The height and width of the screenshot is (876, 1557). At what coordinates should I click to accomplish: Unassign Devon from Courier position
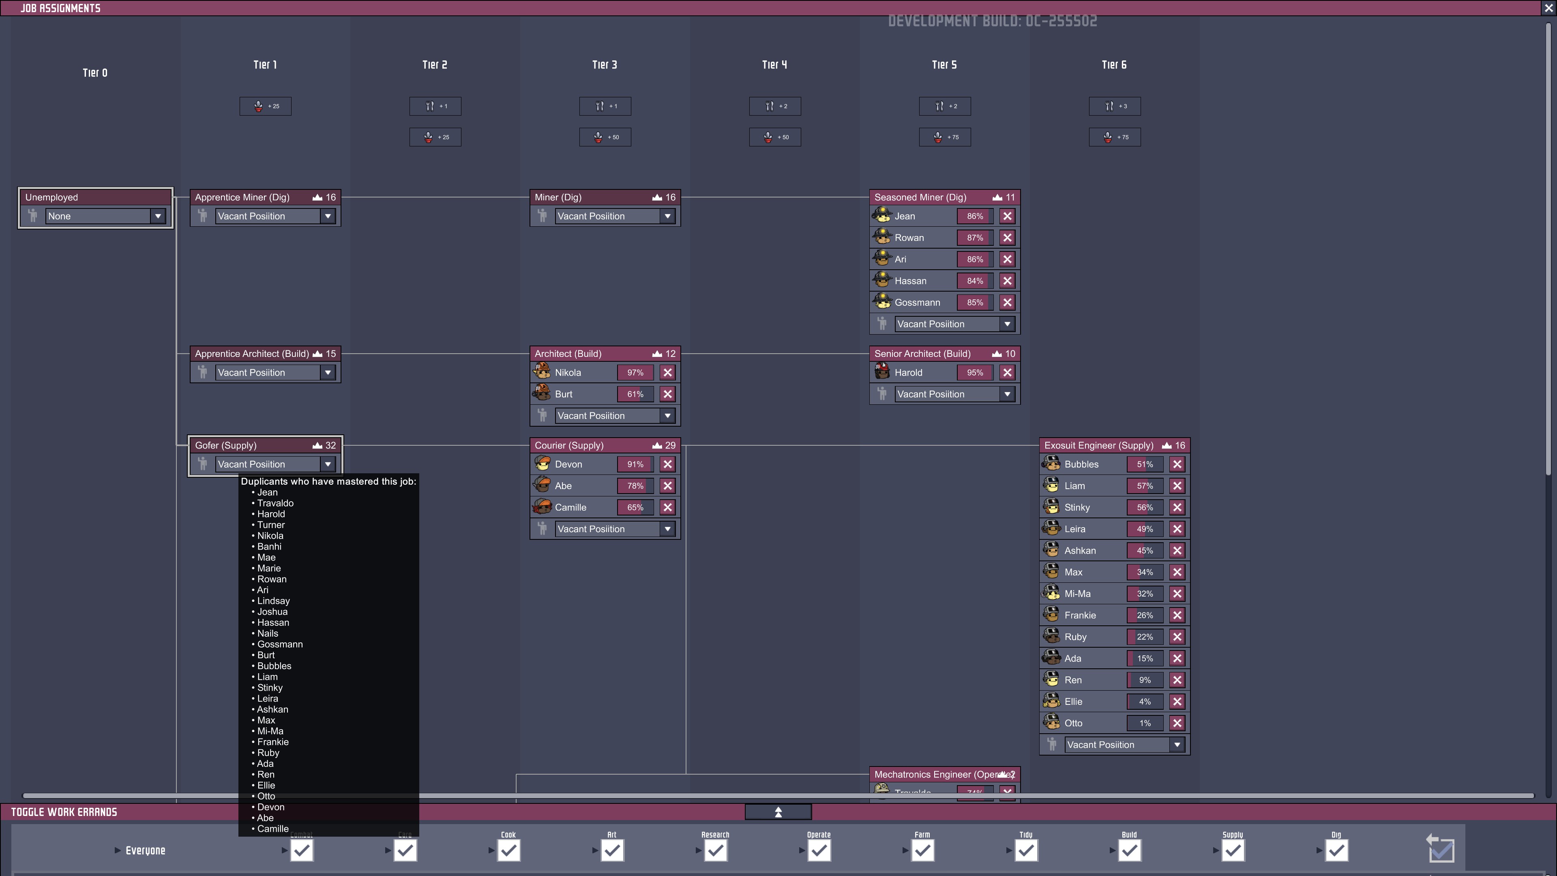667,464
